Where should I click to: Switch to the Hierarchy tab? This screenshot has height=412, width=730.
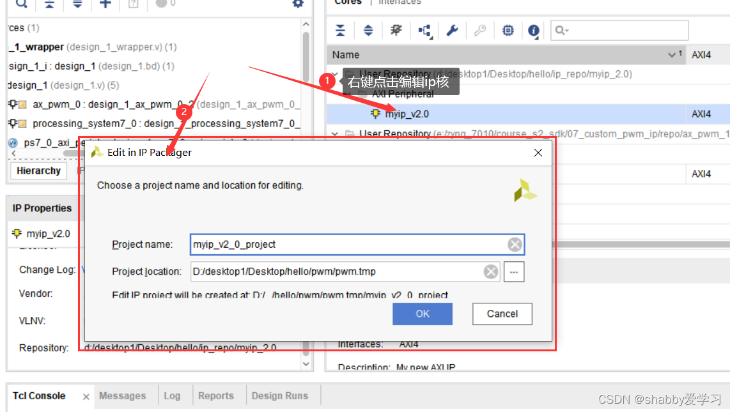click(x=38, y=171)
